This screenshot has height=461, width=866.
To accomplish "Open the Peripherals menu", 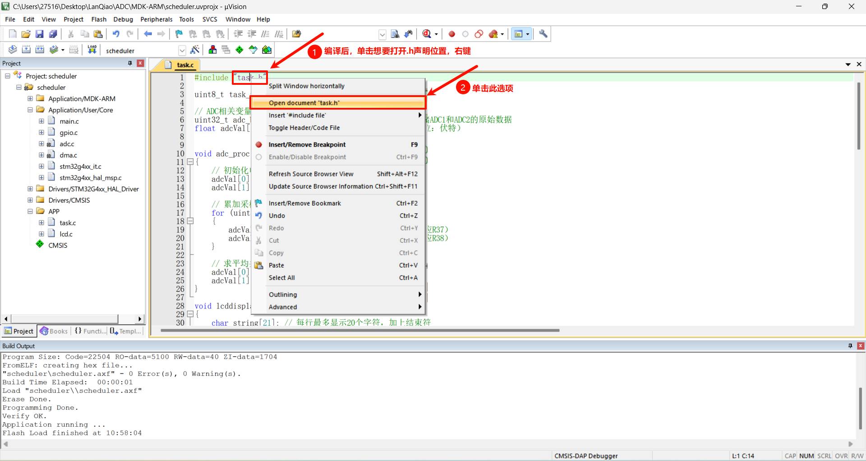I will click(156, 19).
